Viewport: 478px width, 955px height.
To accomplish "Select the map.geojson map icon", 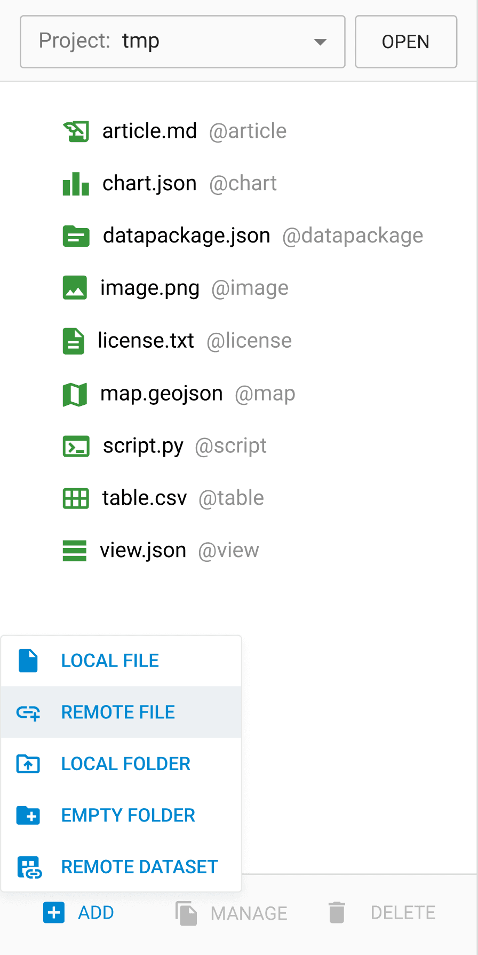I will [x=75, y=395].
